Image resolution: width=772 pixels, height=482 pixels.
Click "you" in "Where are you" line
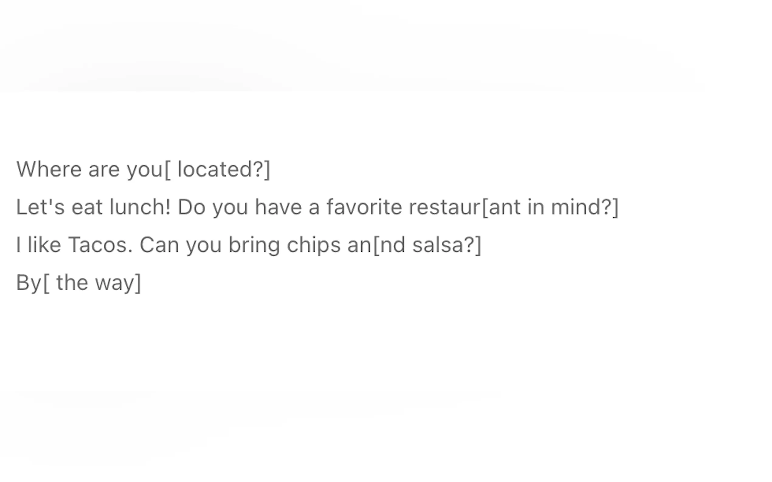click(x=145, y=169)
